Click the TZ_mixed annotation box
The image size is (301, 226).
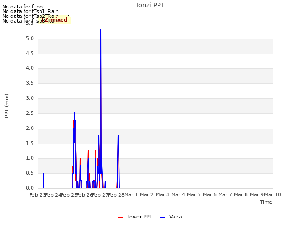(55, 19)
